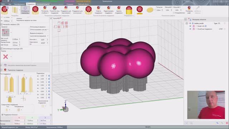Click 'Редактировать поддержки' tool
The image size is (229, 129).
tap(109, 10)
